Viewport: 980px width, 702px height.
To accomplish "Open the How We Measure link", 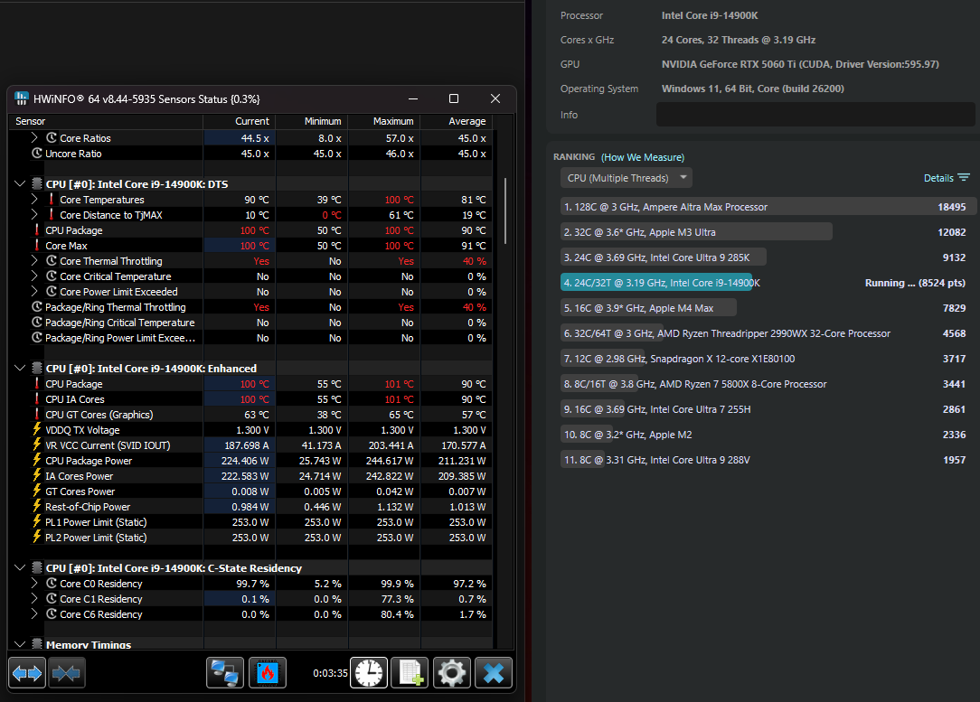I will (x=643, y=157).
